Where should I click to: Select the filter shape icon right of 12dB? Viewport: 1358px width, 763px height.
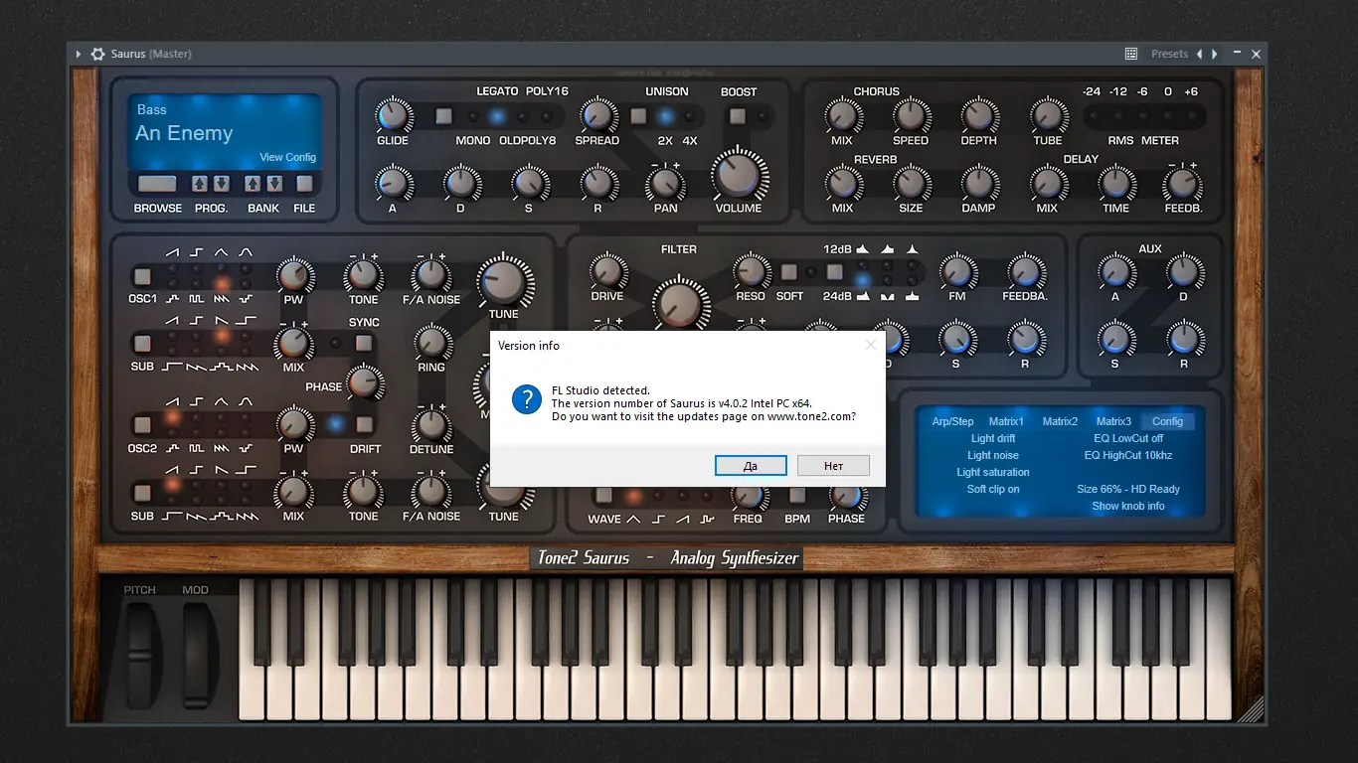click(863, 249)
